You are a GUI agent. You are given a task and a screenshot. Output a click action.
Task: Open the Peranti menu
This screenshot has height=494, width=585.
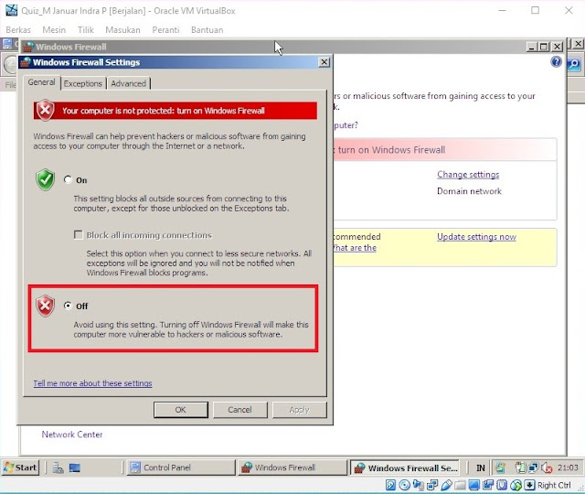coord(165,30)
